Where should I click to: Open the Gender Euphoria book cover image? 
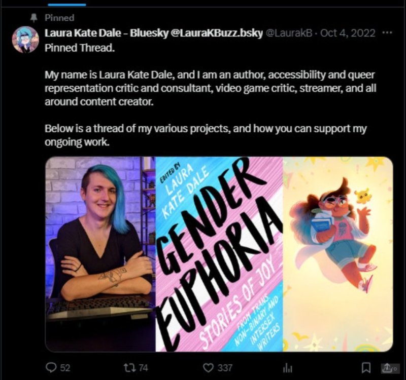pos(219,254)
